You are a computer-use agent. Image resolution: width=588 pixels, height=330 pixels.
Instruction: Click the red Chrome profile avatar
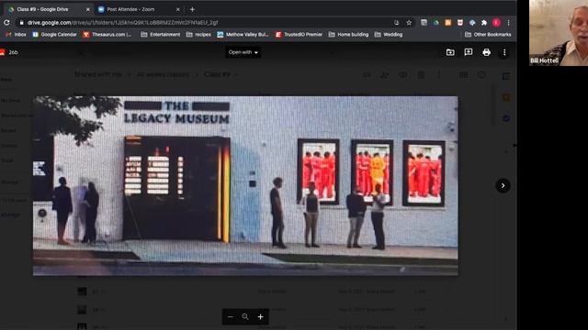tap(496, 23)
